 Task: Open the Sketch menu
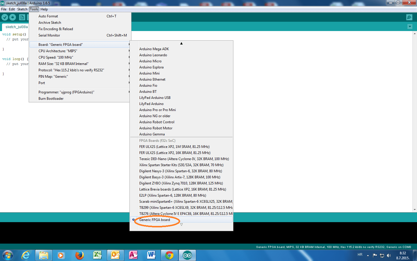coord(22,9)
